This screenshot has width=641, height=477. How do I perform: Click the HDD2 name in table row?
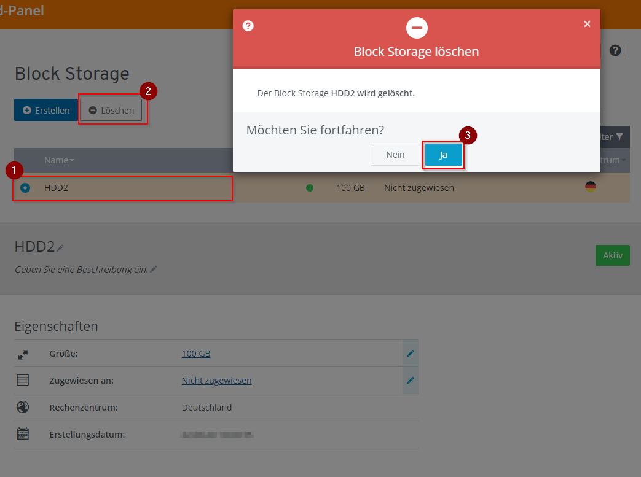(56, 188)
